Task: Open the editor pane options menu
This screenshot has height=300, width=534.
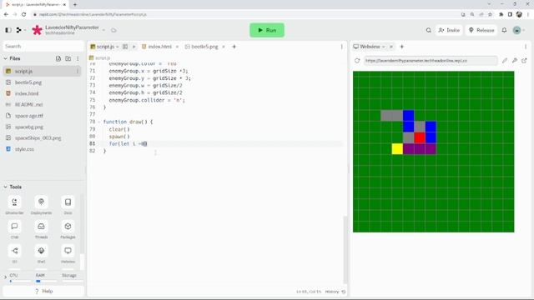Action: coord(341,47)
